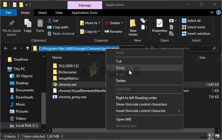Click the navigation pane vertical scrollbar
Image resolution: width=222 pixels, height=140 pixels.
click(x=43, y=108)
